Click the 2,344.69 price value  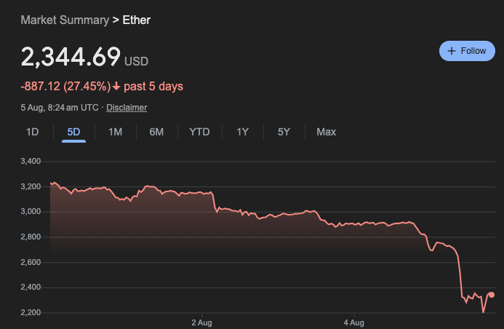tap(70, 58)
